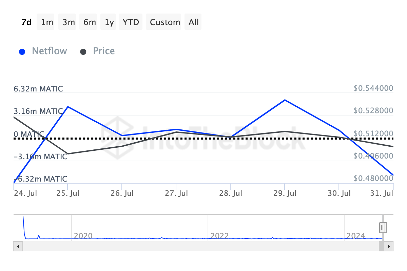The width and height of the screenshot is (407, 271).
Task: Click the dark Price legend dot
Action: (x=83, y=52)
